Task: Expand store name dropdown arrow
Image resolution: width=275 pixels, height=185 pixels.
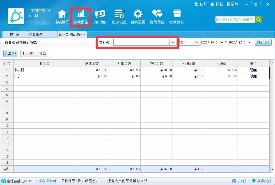Action: 49,11
